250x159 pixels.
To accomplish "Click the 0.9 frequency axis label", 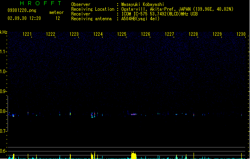I will pos(3,91).
